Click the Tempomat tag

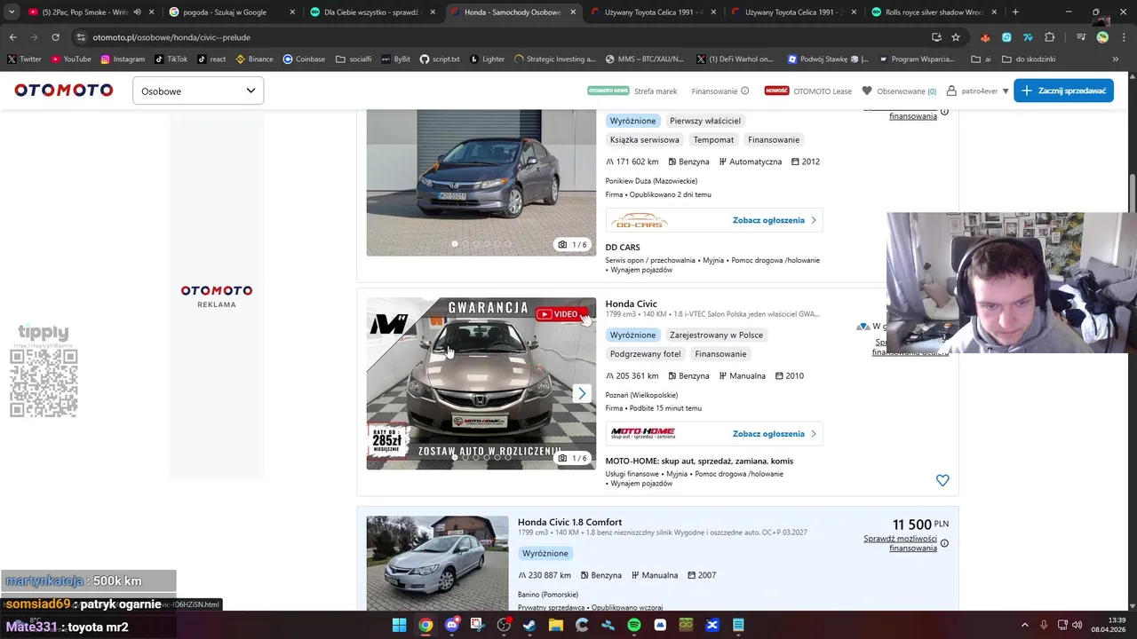(x=713, y=139)
